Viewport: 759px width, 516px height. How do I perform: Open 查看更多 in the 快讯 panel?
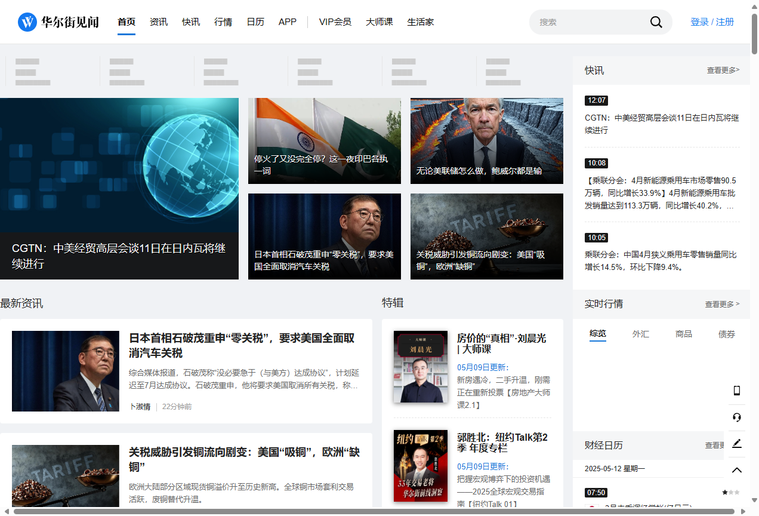tap(723, 70)
